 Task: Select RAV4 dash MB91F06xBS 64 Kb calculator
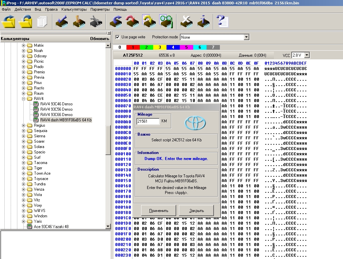[x=66, y=120]
